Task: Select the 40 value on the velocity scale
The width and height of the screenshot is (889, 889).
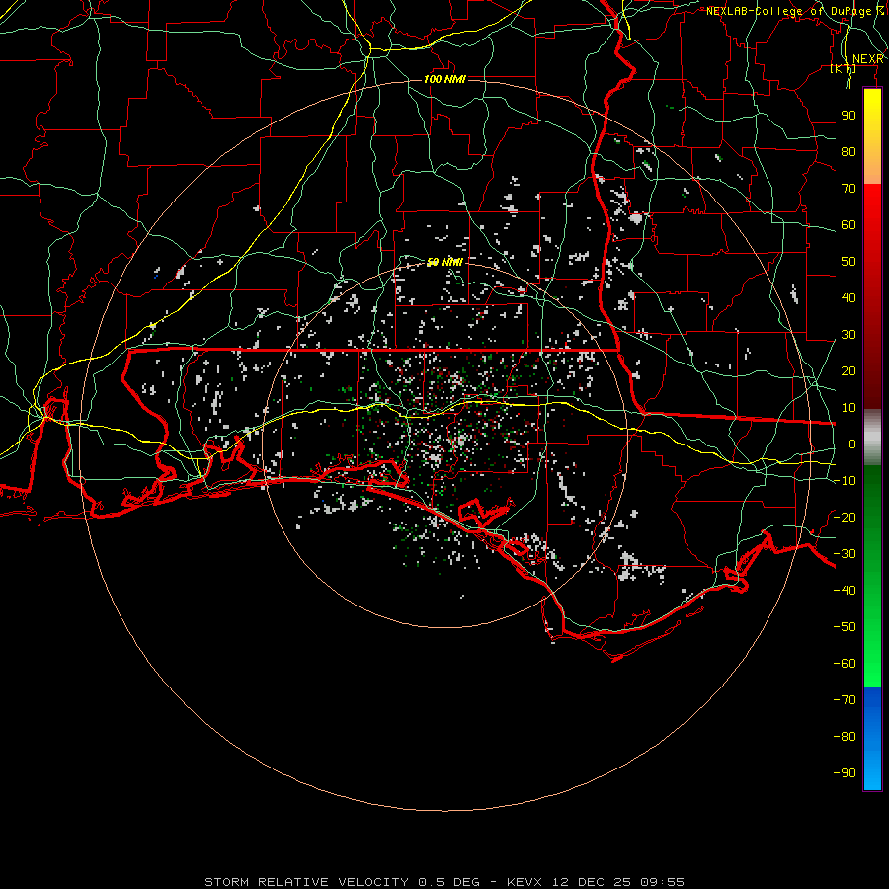Action: coord(849,297)
